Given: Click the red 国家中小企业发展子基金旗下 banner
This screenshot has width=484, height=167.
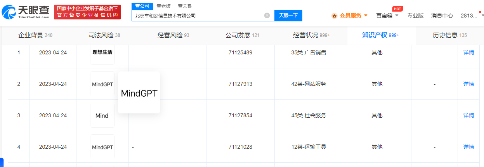Looking at the screenshot, I should (x=87, y=12).
